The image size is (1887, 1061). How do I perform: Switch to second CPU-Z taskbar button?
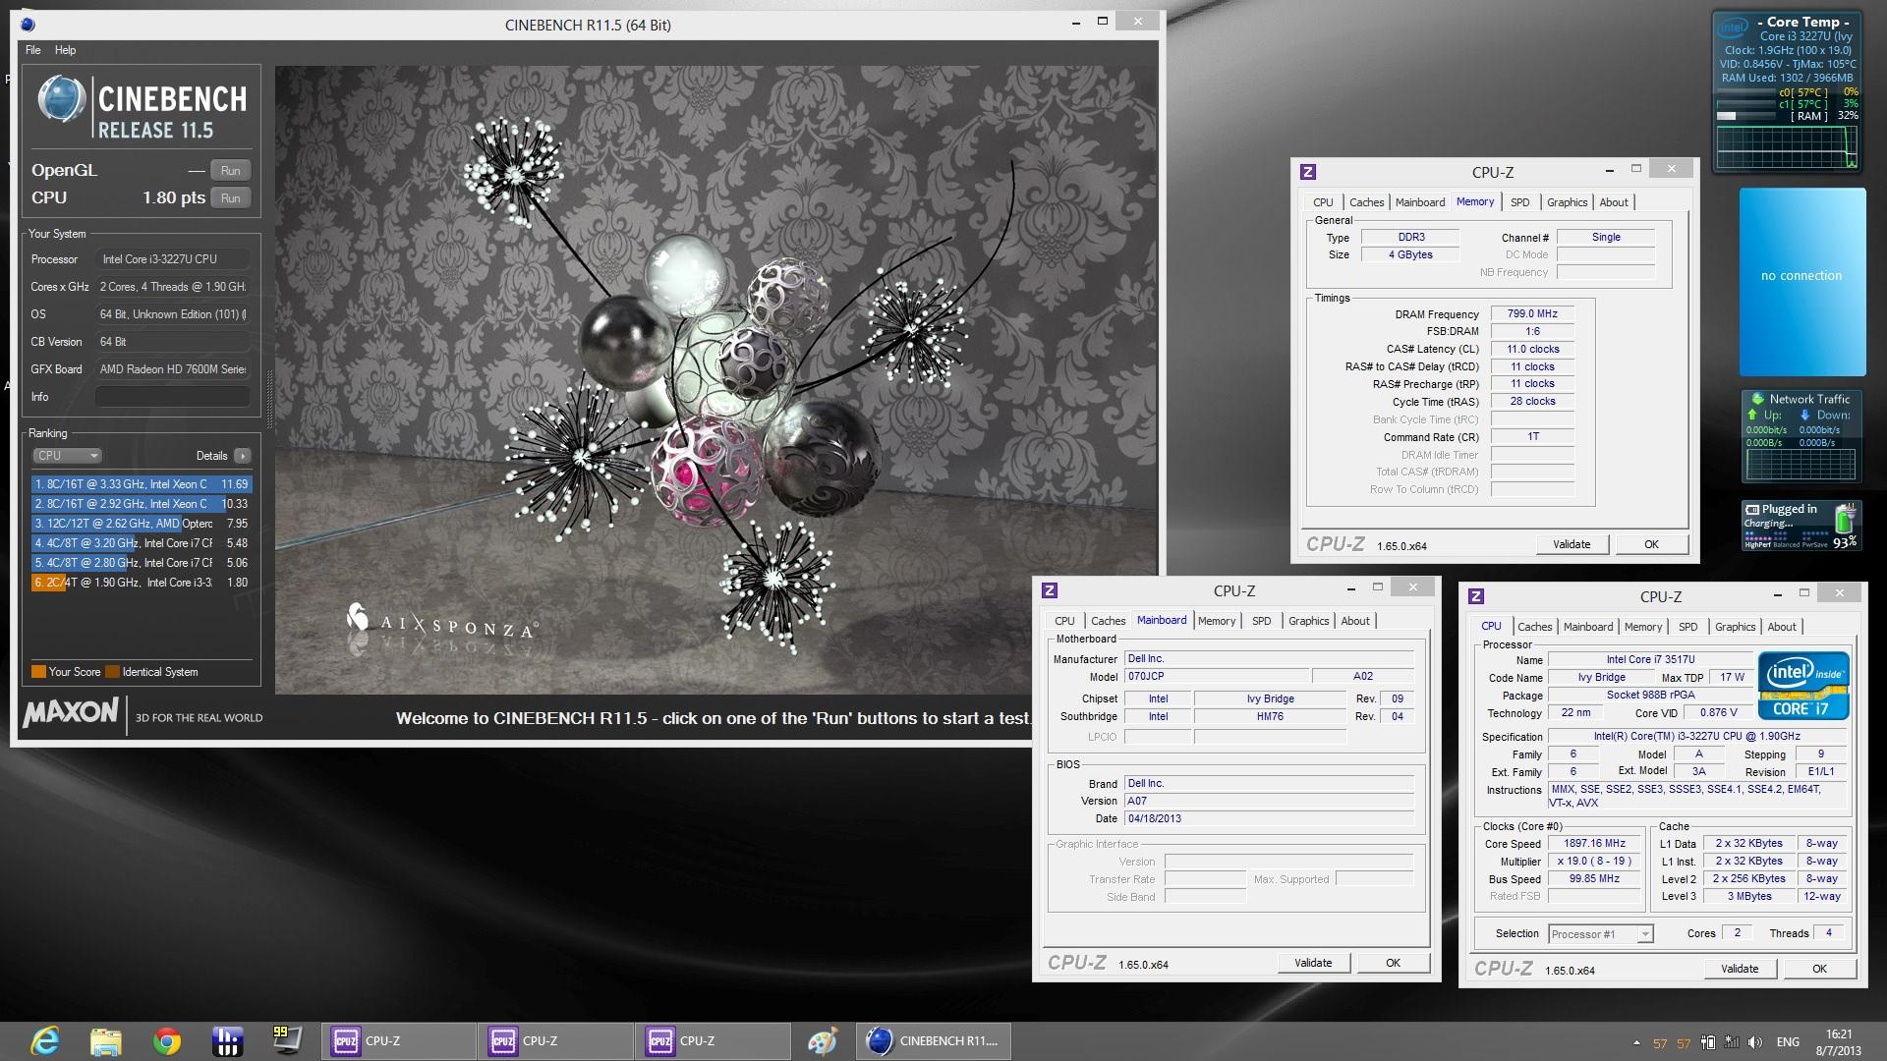coord(555,1041)
